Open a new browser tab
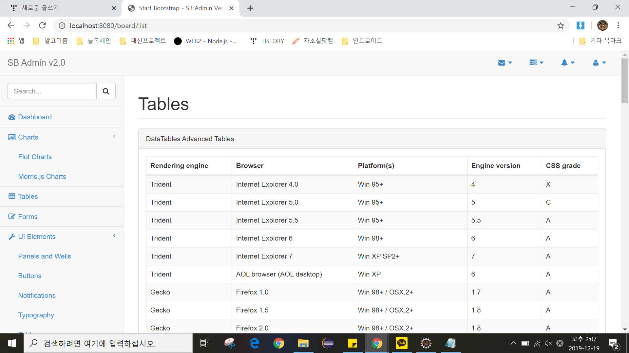Image resolution: width=629 pixels, height=353 pixels. pyautogui.click(x=250, y=8)
